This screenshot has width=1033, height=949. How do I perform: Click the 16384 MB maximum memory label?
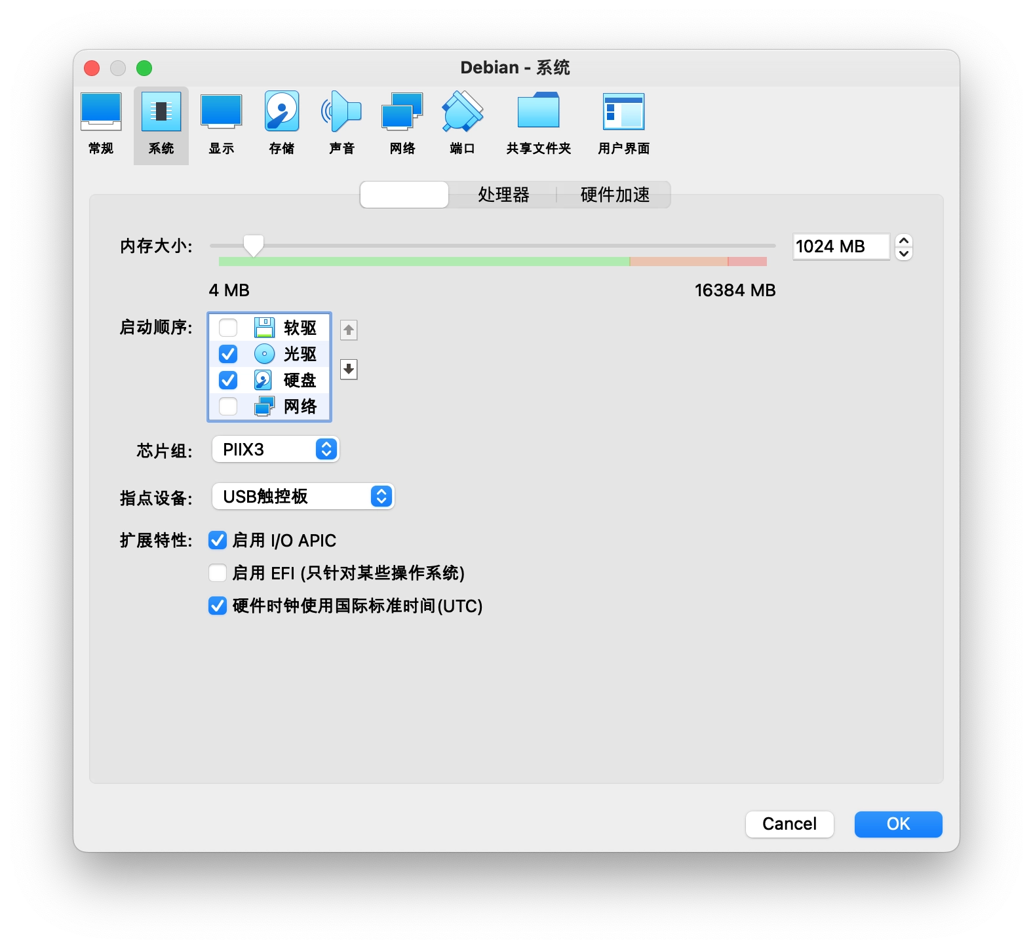pos(735,290)
